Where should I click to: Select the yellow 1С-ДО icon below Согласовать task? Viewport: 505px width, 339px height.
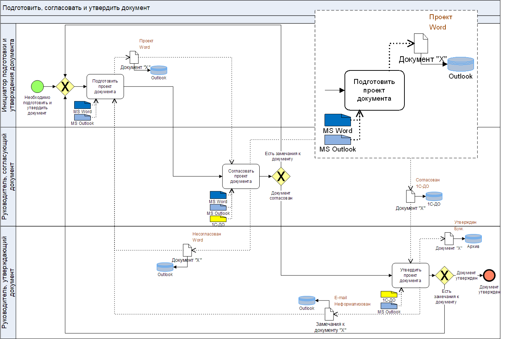[218, 219]
